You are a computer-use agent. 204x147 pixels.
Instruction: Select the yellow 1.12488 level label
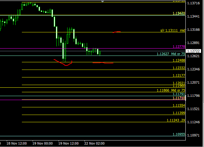point(179,60)
